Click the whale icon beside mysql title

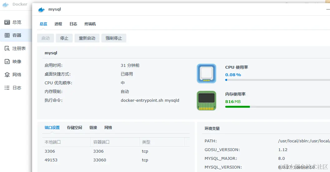click(x=41, y=10)
